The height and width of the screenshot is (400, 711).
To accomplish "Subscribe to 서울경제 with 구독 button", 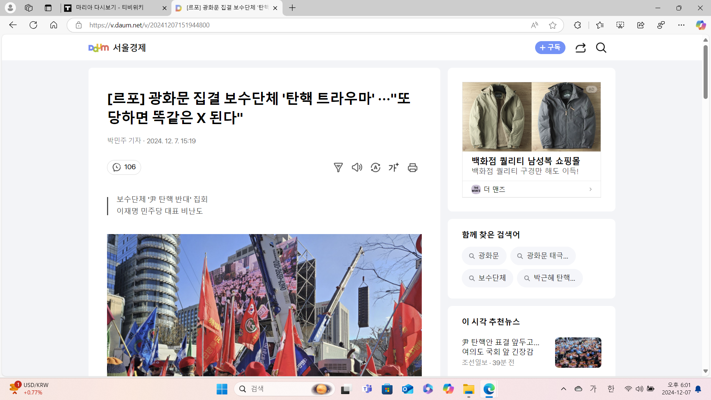I will [550, 47].
